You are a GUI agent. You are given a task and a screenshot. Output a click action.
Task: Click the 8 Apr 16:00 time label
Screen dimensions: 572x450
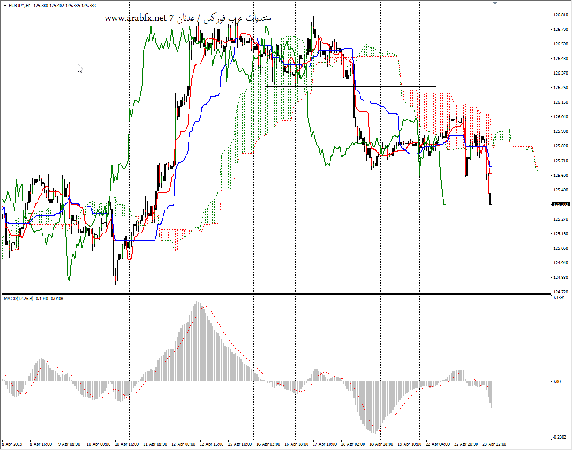click(41, 444)
